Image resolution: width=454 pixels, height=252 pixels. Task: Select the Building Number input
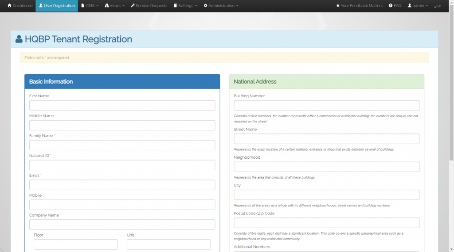326,105
